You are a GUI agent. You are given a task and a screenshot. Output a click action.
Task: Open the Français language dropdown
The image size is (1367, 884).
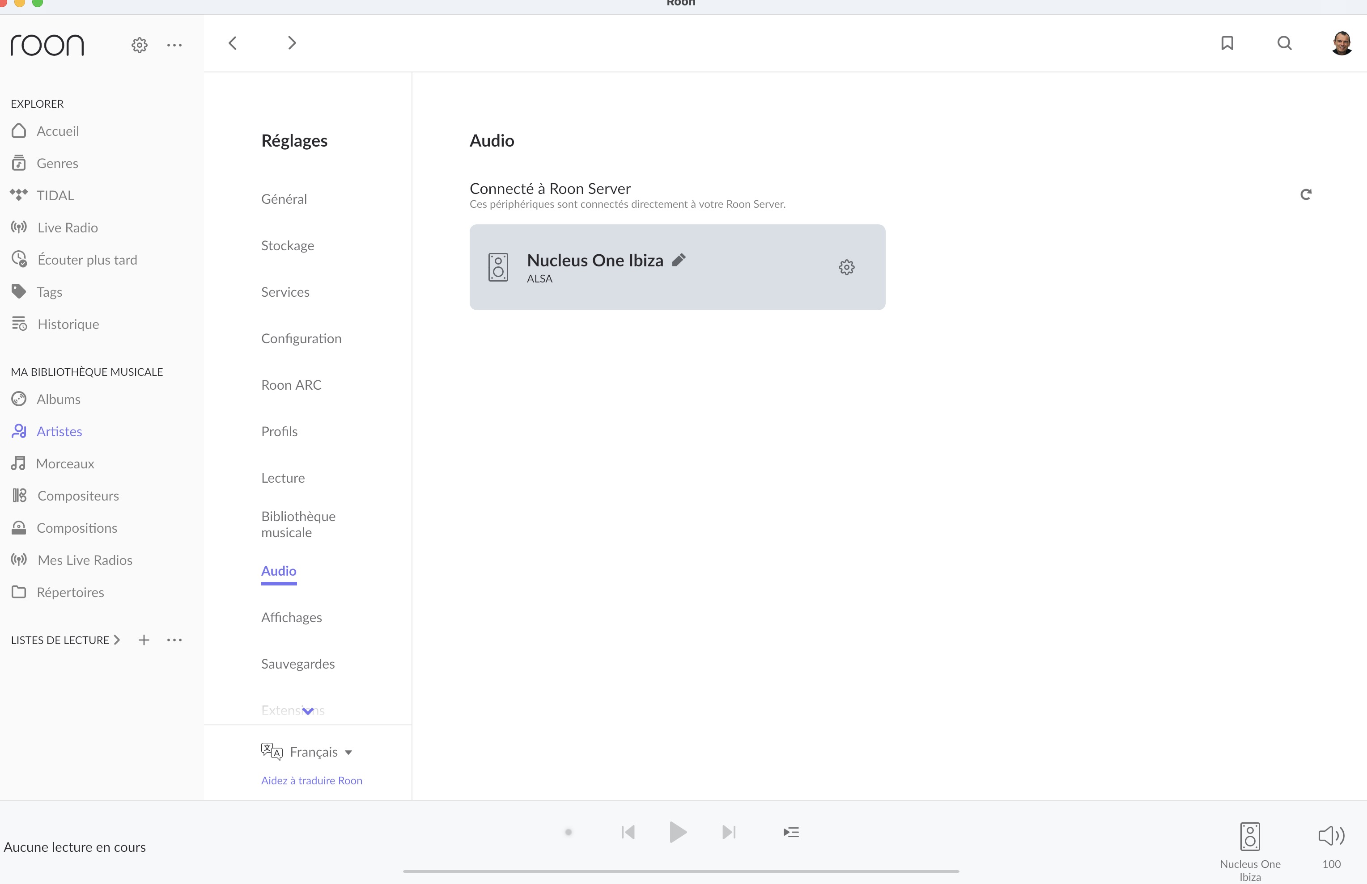click(x=307, y=751)
